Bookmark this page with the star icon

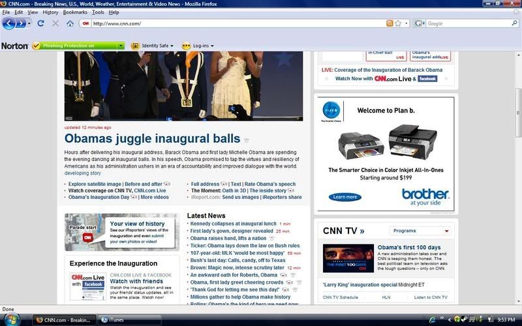click(x=398, y=23)
